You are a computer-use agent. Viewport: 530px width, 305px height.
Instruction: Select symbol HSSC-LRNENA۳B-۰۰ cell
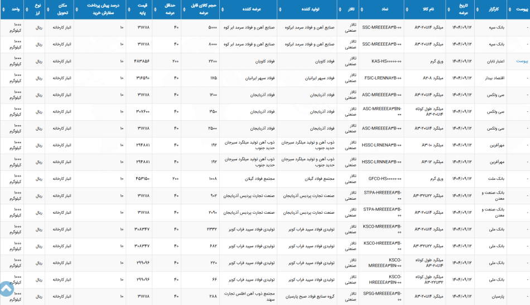pyautogui.click(x=382, y=145)
